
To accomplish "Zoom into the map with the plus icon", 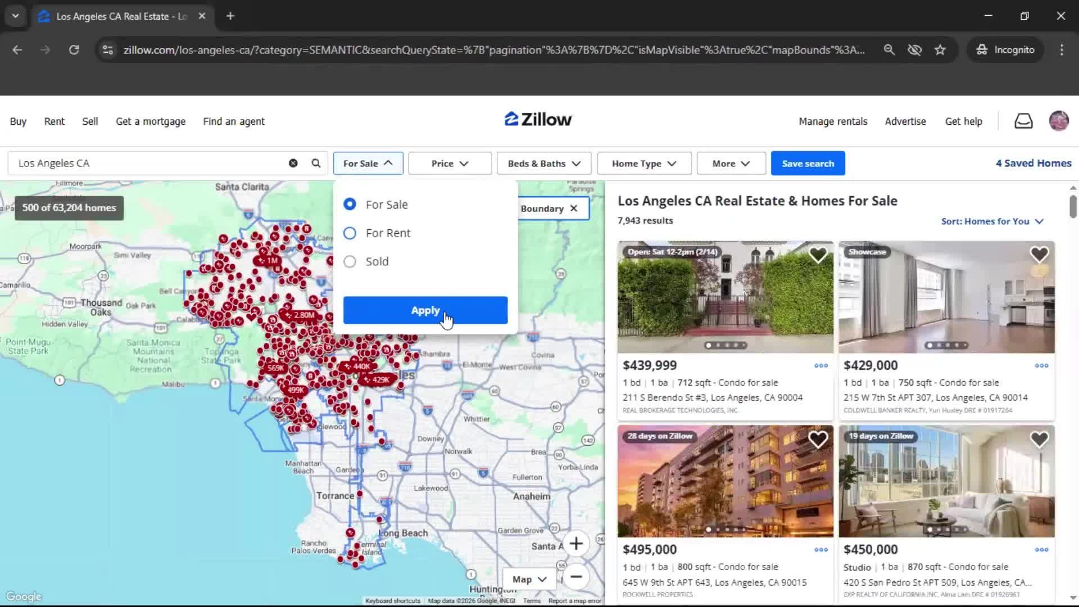I will (576, 543).
